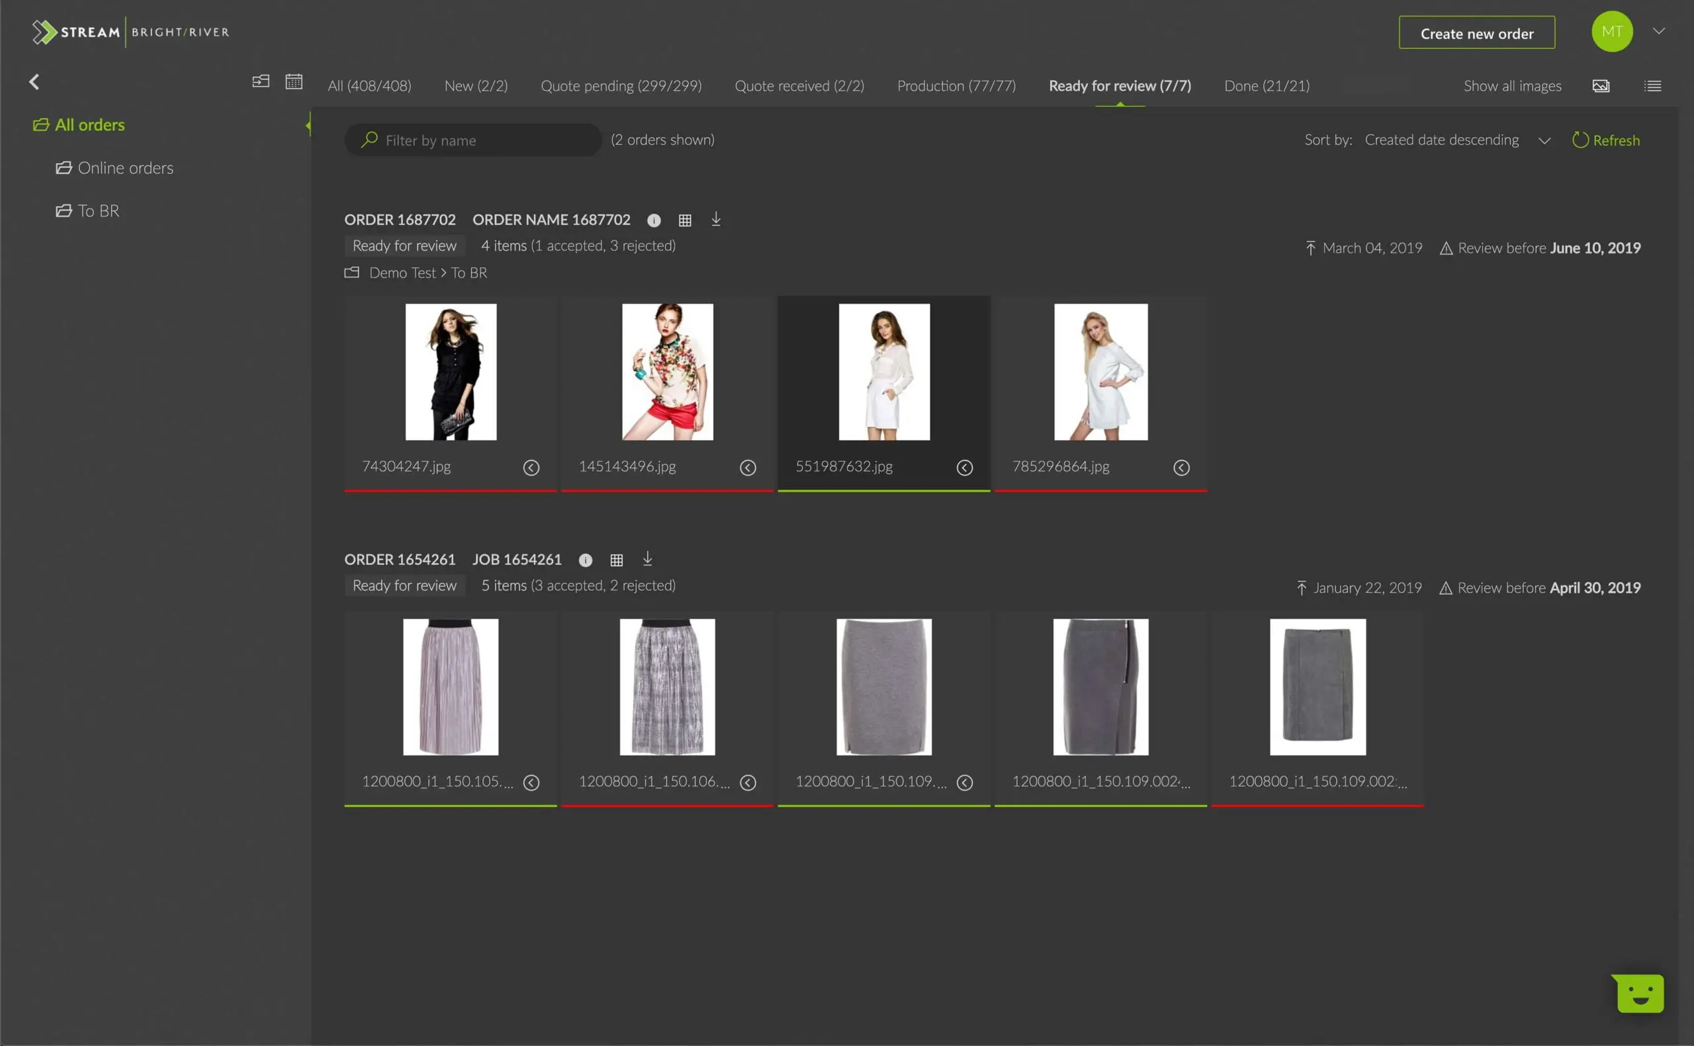Viewport: 1694px width, 1046px height.
Task: Click the folder move icon beside calendar
Action: coord(261,81)
